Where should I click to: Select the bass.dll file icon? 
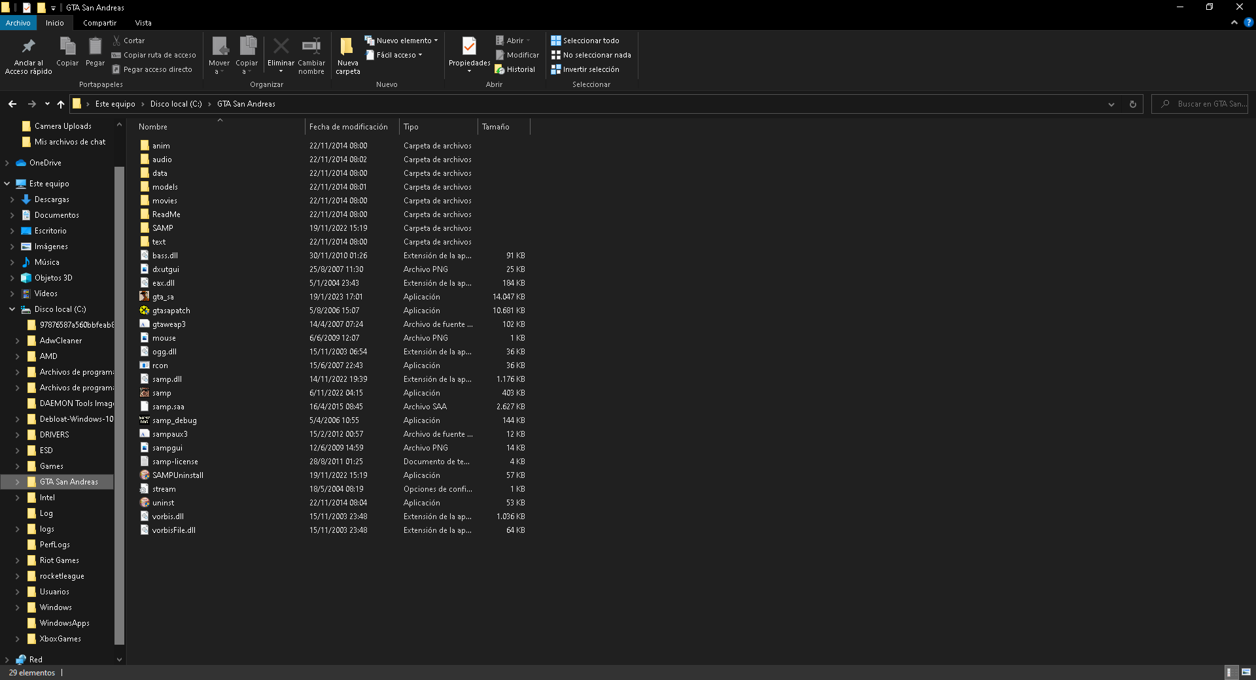[145, 256]
